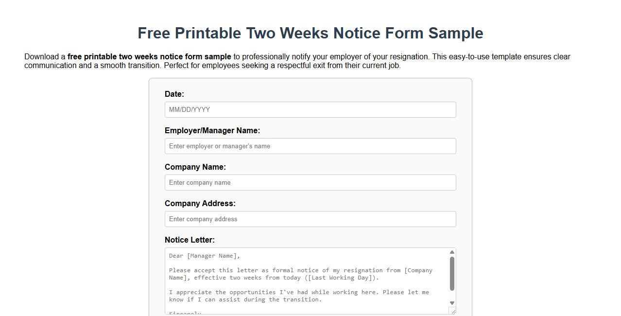Click the 'Sincerely' line at the letter bottom
Image resolution: width=621 pixels, height=316 pixels.
(x=184, y=313)
